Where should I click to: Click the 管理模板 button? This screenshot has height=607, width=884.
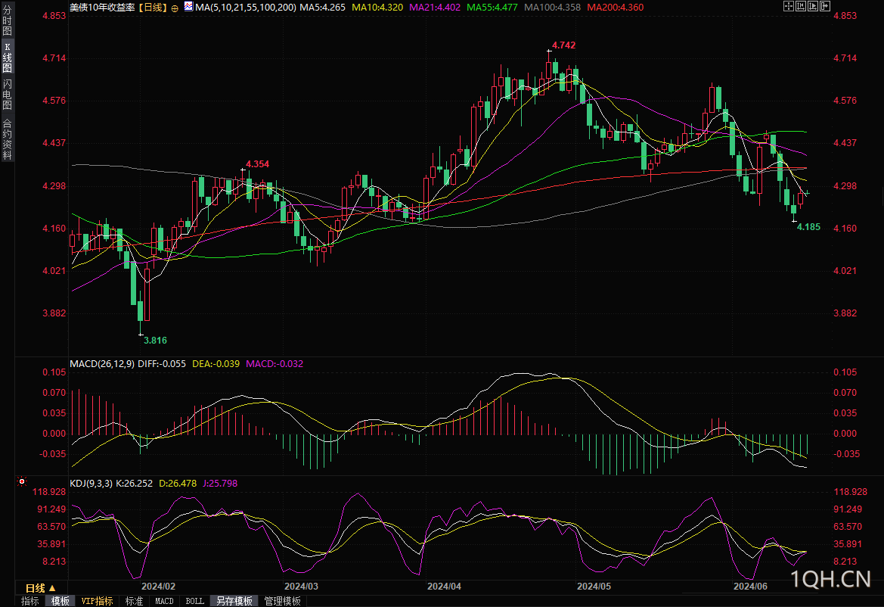(282, 601)
